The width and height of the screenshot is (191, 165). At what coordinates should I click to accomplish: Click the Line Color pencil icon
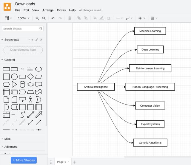102,18
